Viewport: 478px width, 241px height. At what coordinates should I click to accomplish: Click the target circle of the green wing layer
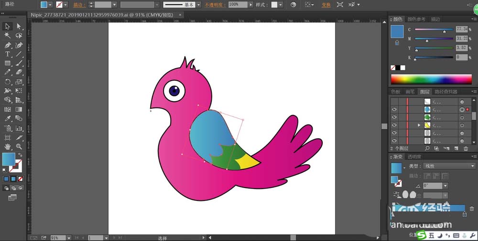pos(462,117)
